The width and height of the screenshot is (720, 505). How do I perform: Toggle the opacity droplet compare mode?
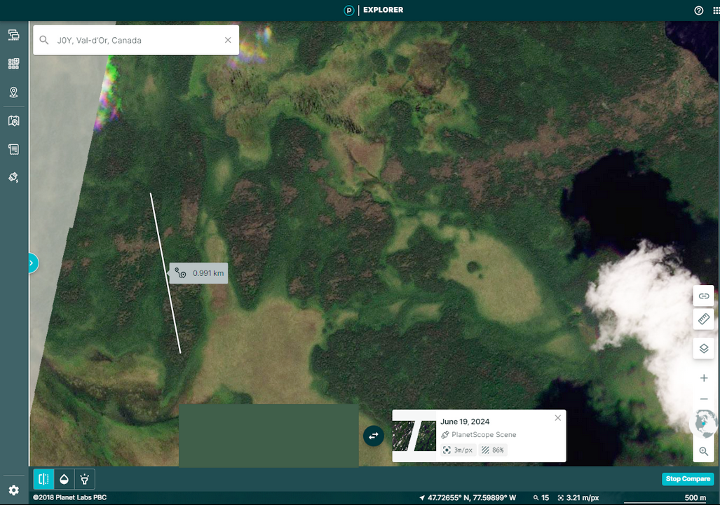(x=64, y=479)
